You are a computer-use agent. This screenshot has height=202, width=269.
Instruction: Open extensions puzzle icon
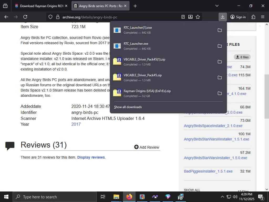[253, 17]
